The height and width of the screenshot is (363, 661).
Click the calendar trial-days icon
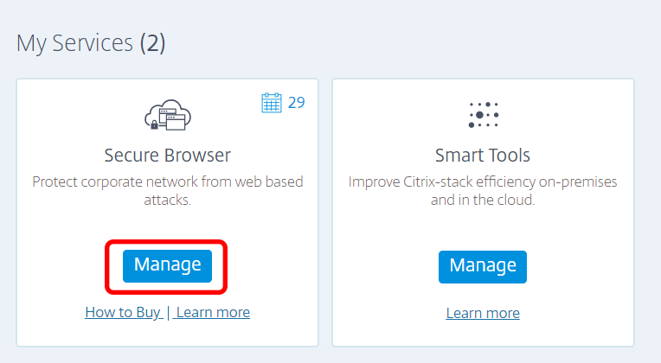tap(272, 103)
